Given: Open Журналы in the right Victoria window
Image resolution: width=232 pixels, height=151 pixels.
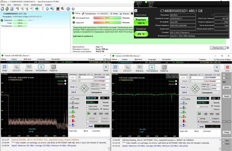Looking at the screenshot, I should [x=139, y=68].
